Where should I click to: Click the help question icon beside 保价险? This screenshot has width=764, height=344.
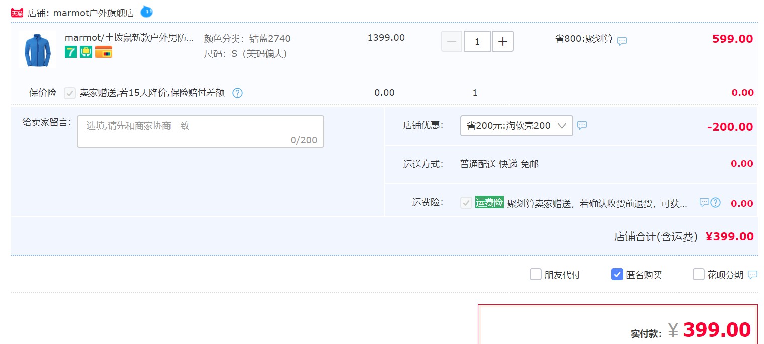pyautogui.click(x=238, y=93)
